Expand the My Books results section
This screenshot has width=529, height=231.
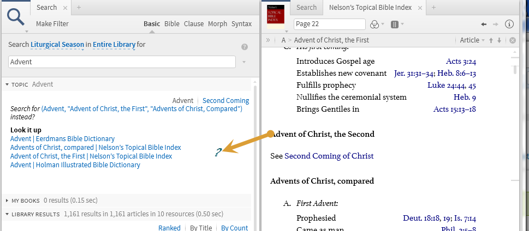pos(8,201)
